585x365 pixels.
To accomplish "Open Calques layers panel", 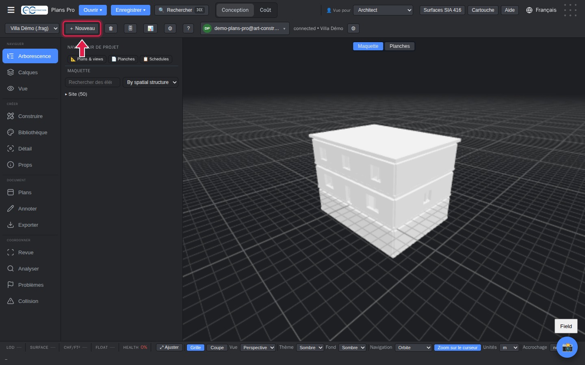I will pos(30,72).
